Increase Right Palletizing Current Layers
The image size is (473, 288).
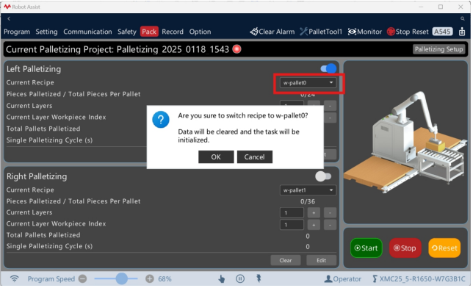(314, 213)
